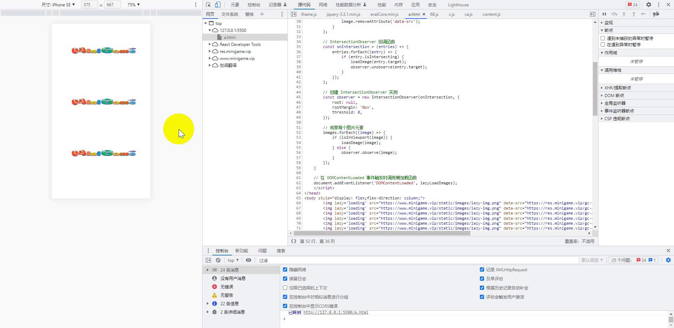Open device toolbar more options menu
The image size is (674, 328).
pyautogui.click(x=196, y=5)
